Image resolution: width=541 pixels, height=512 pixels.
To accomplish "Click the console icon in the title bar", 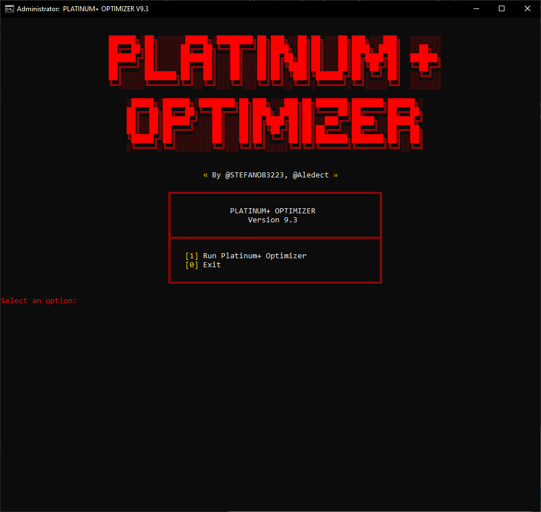I will (x=10, y=8).
